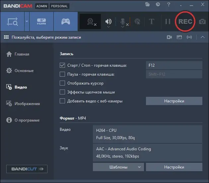
Task: Click the Full Size, 30,00fps, 80q text
Action: point(115,138)
